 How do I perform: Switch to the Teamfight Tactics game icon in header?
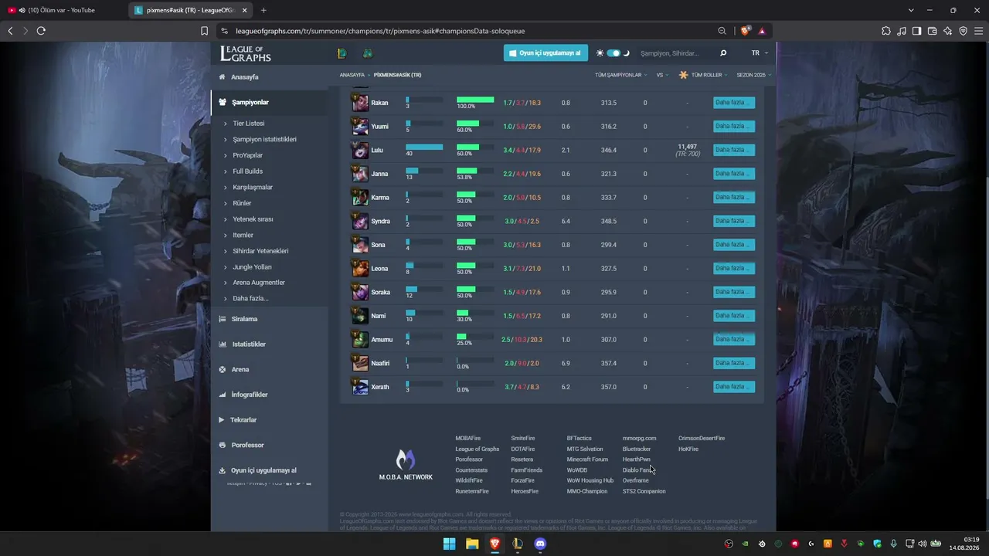(x=369, y=53)
